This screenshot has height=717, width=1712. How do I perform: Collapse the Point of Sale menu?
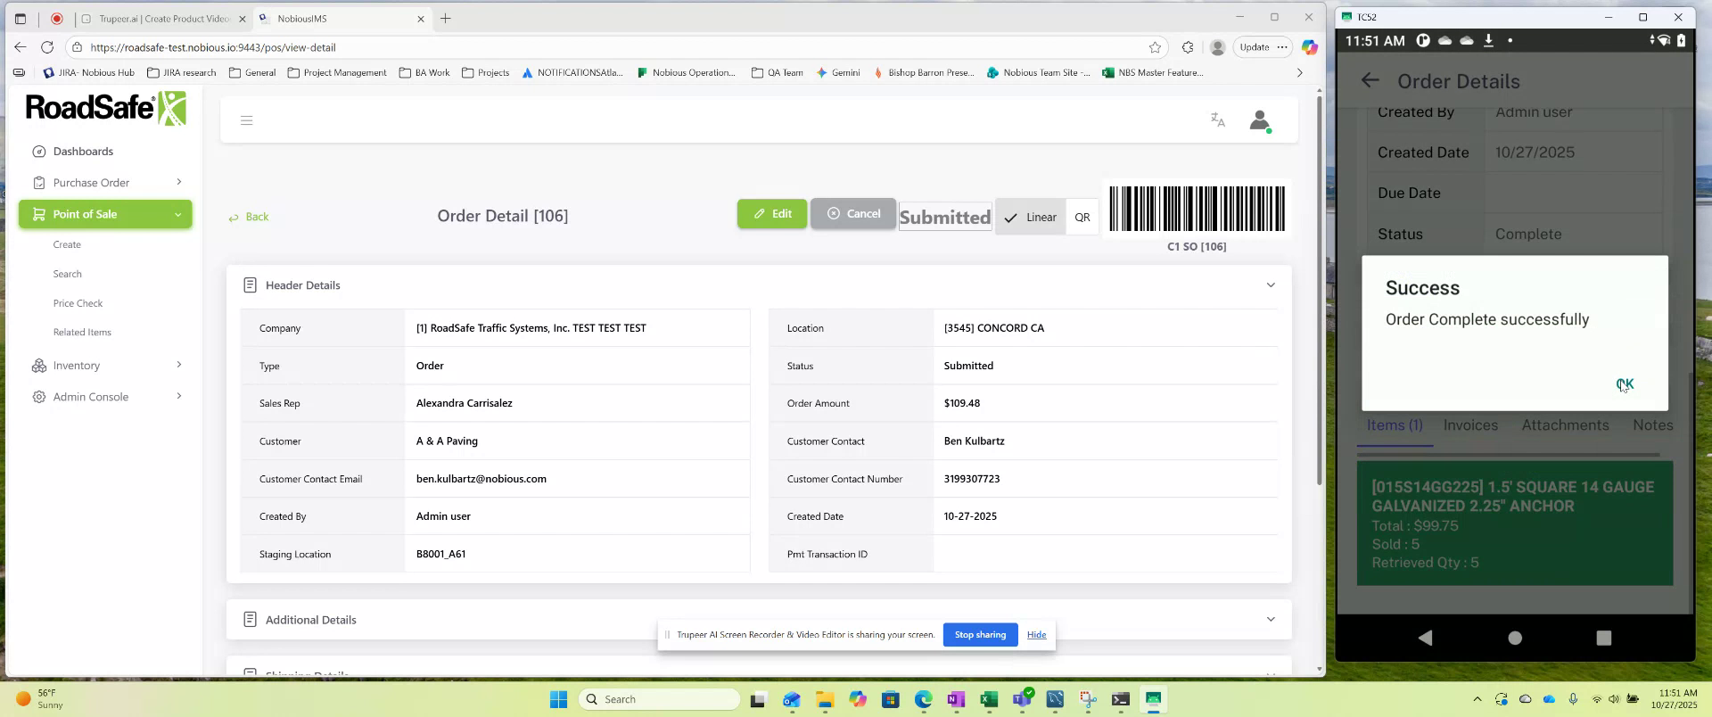pos(105,214)
